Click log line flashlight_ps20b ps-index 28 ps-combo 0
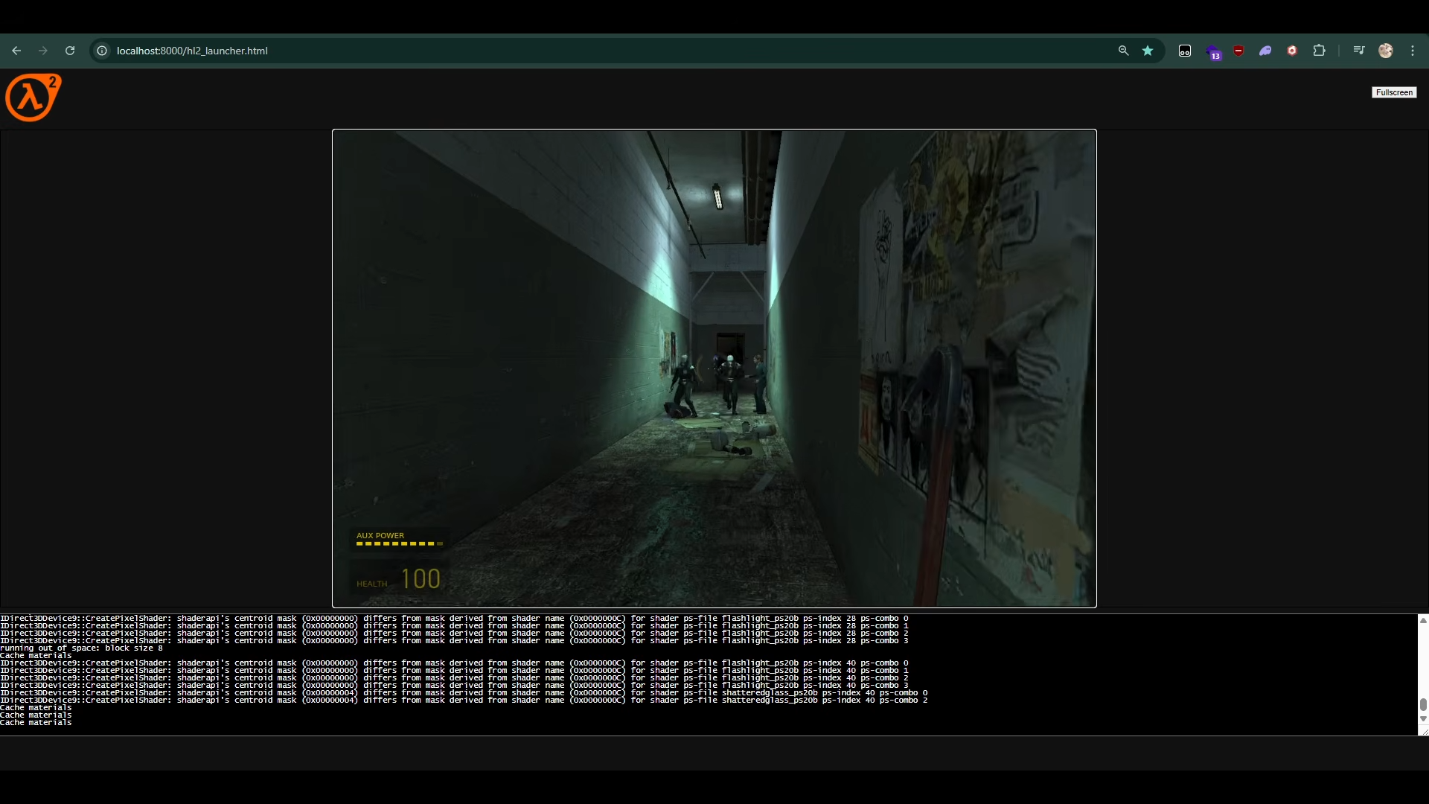 pyautogui.click(x=454, y=618)
